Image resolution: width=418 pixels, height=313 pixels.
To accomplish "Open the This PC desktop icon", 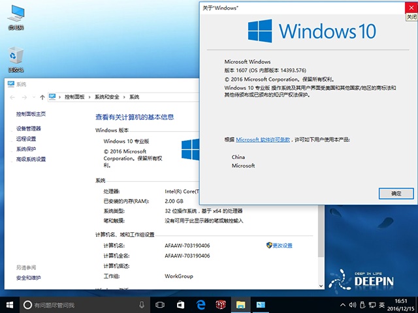I will [x=16, y=16].
